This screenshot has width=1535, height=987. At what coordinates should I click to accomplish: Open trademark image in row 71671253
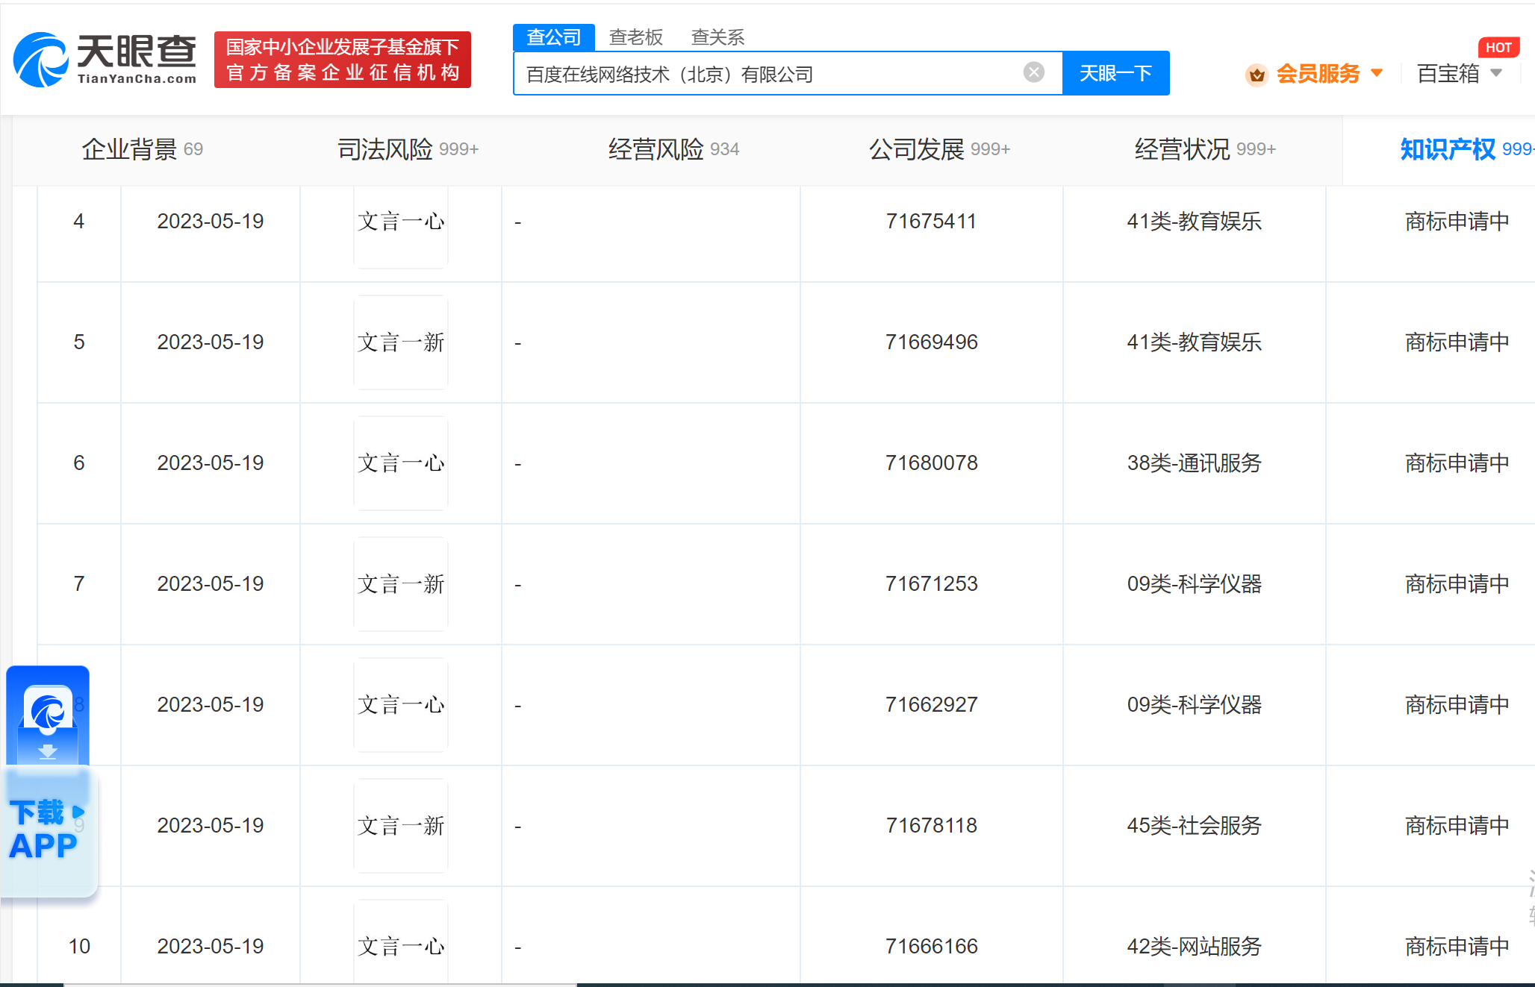coord(401,584)
